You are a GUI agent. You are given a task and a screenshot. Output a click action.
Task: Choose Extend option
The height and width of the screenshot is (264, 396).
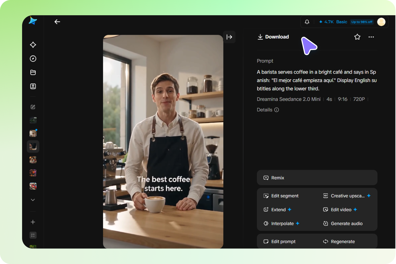click(277, 210)
